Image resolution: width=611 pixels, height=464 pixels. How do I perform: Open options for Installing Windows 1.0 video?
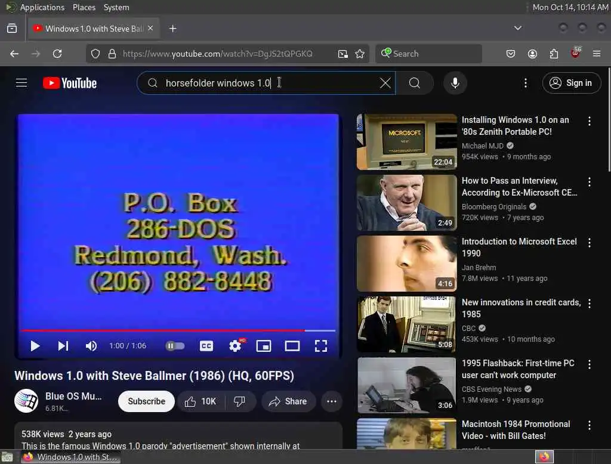tap(589, 121)
